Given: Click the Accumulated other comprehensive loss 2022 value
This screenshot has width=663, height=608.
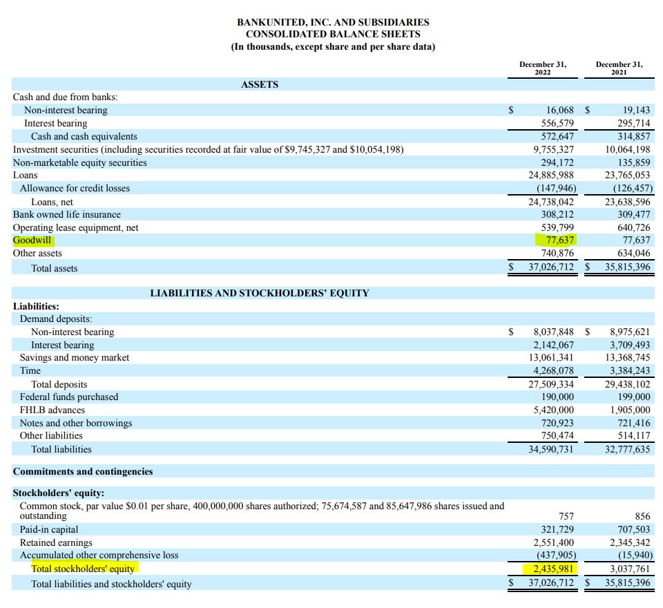Looking at the screenshot, I should click(x=557, y=555).
